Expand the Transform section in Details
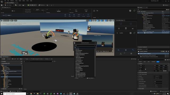170x95 pixels. click(x=138, y=64)
